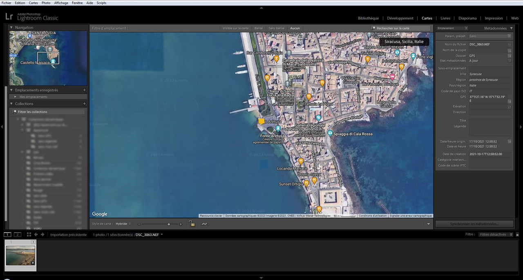Viewport: 523px width, 280px height.
Task: Go forward with filmstrip arrow
Action: 42,235
